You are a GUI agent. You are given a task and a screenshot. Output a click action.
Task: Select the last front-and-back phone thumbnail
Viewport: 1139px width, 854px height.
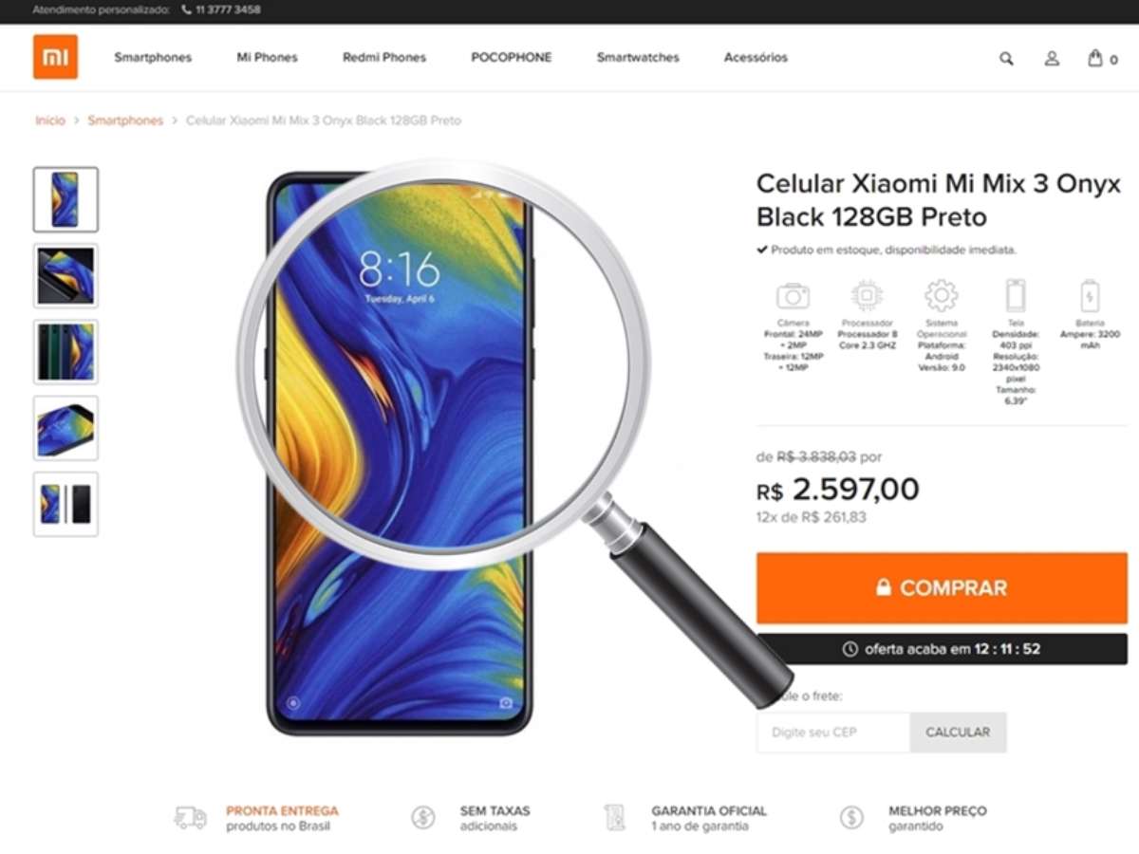[x=65, y=504]
